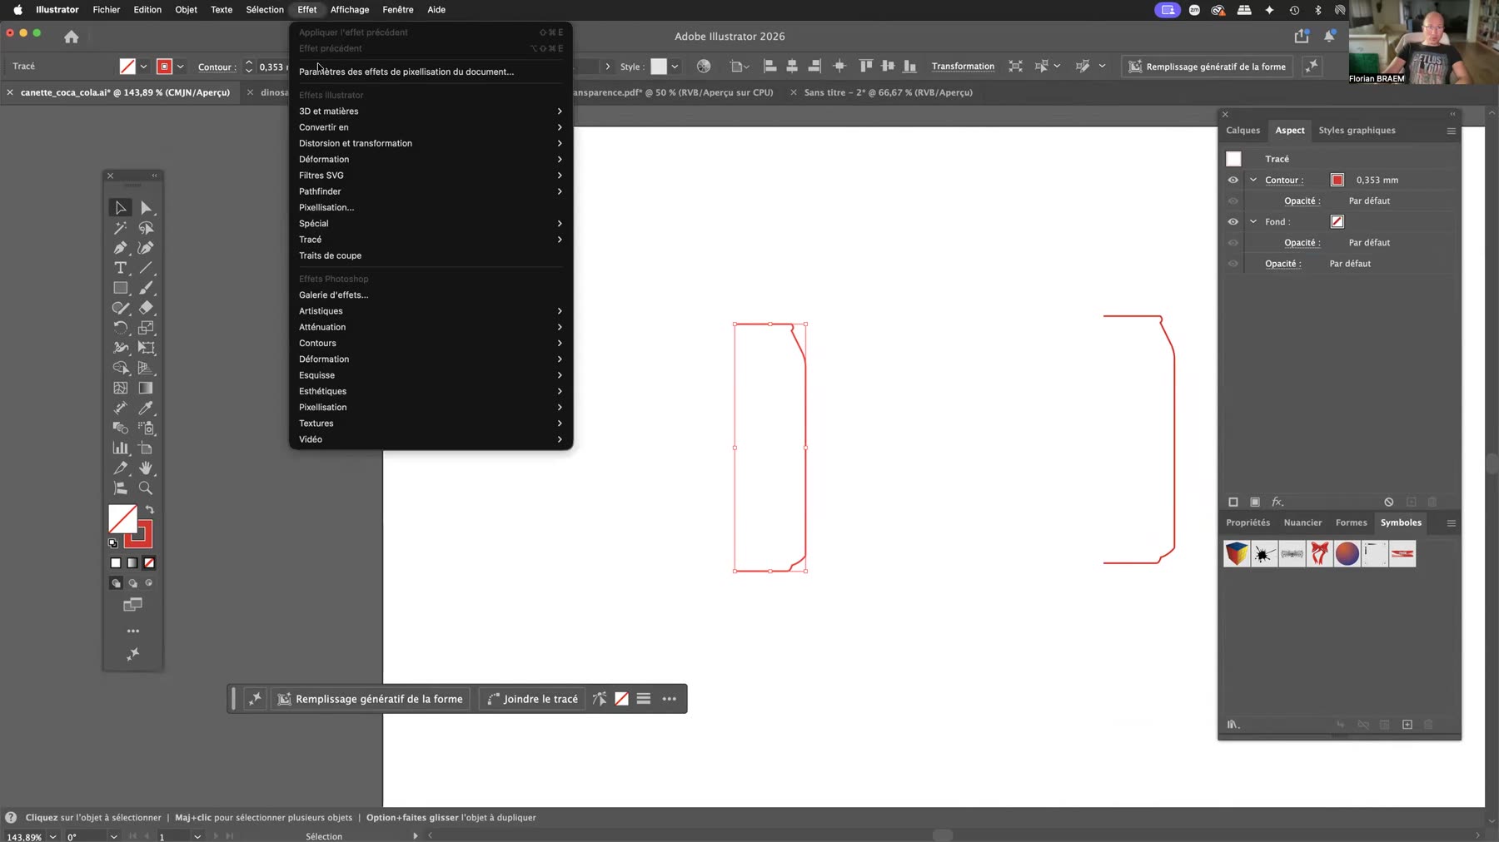Select the Selection (black arrow) tool

point(121,207)
